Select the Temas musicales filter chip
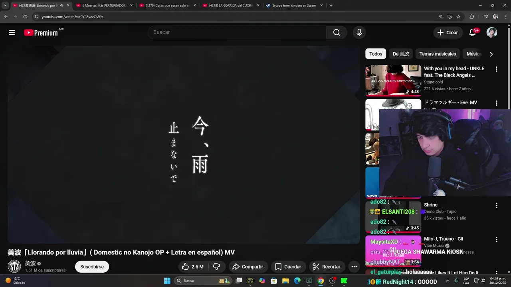Viewport: 511px width, 287px height. (x=438, y=54)
